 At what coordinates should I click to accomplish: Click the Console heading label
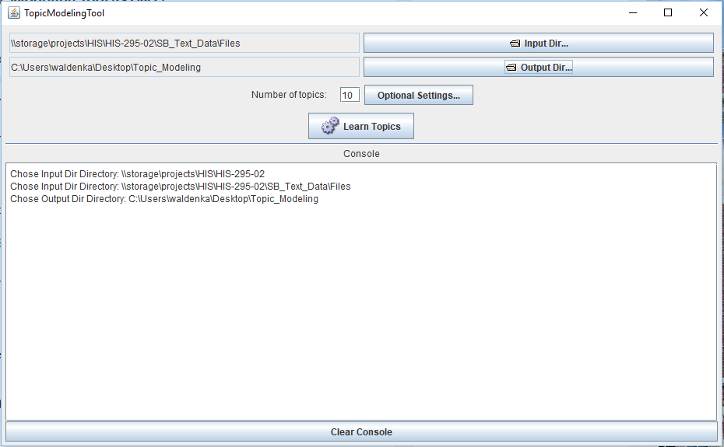(x=361, y=154)
